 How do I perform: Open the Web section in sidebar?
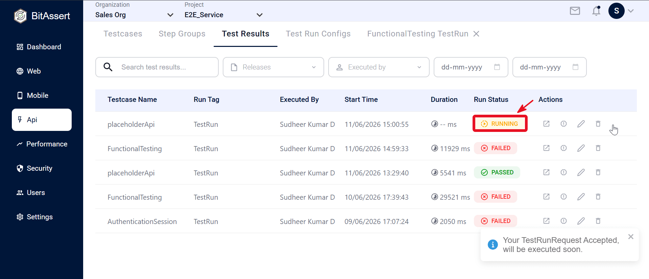click(42, 71)
